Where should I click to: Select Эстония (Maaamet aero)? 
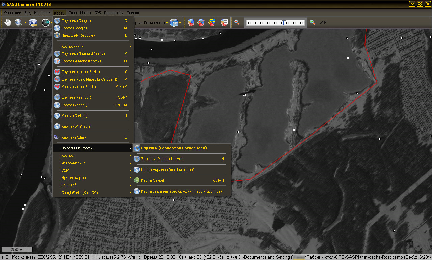[x=182, y=159]
